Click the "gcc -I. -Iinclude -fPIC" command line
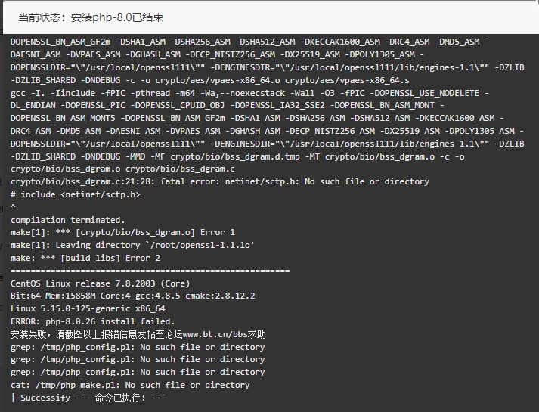The width and height of the screenshot is (539, 412). 249,93
